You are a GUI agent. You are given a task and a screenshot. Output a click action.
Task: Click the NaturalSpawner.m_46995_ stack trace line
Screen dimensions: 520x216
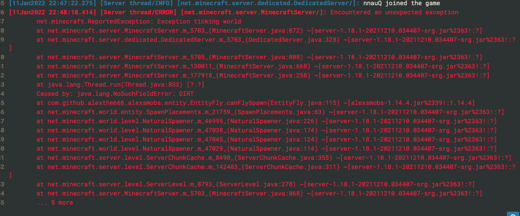pos(267,121)
